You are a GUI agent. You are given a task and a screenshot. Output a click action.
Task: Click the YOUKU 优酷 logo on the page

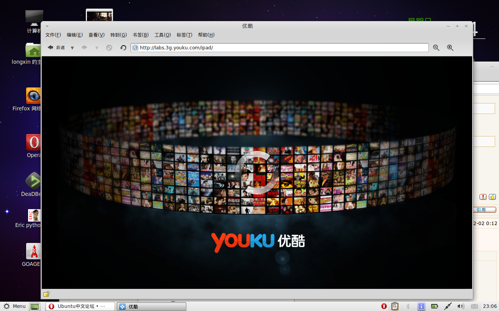point(258,242)
